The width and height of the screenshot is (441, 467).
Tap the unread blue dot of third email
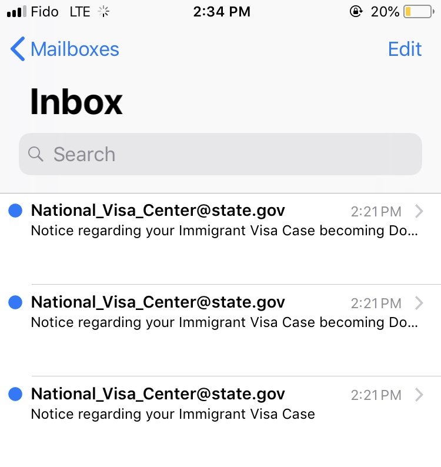click(15, 394)
